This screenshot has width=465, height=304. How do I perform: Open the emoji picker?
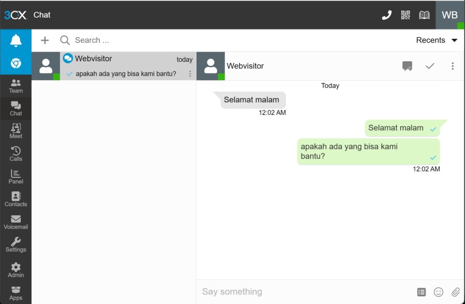point(438,292)
